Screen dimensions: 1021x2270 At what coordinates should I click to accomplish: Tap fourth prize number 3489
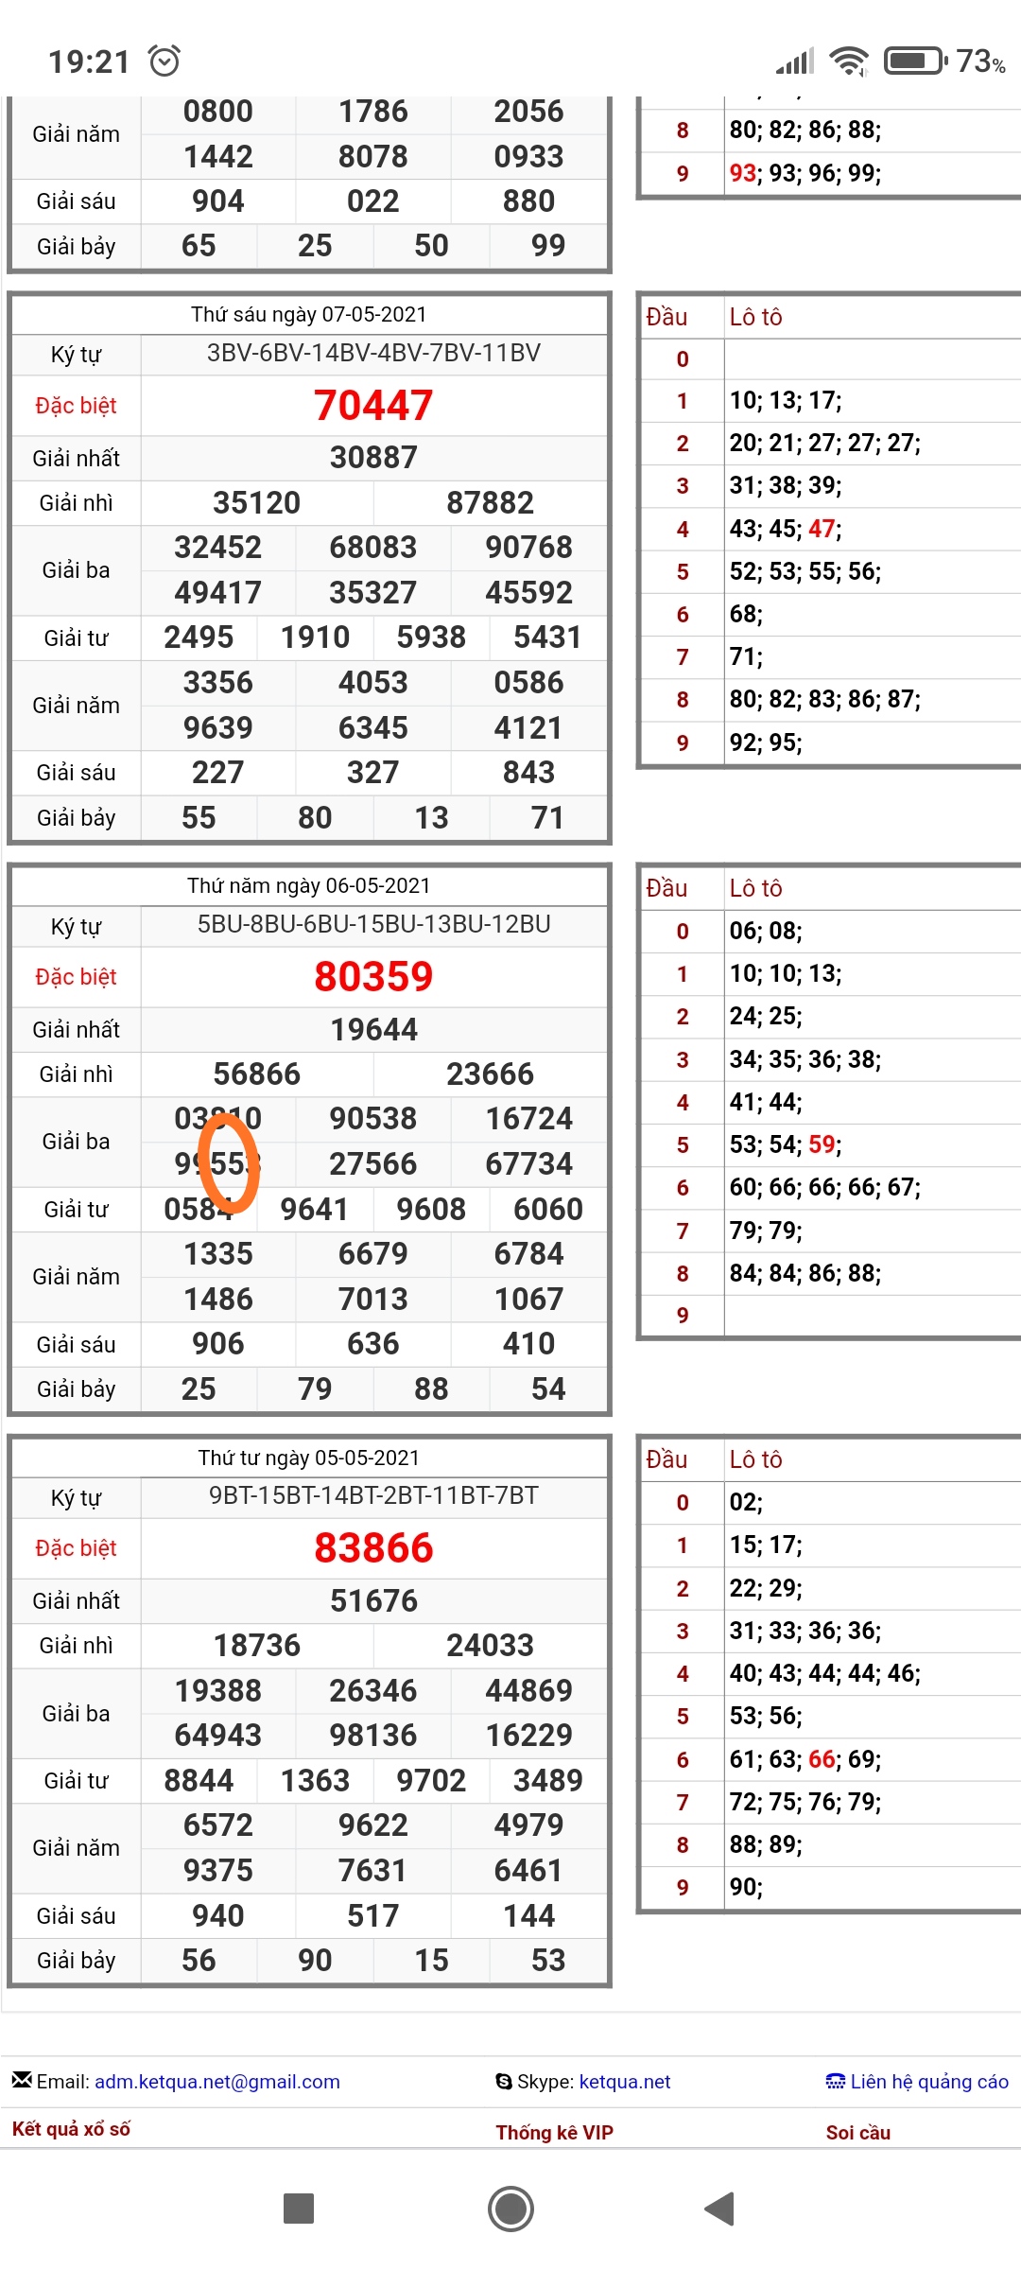548,1780
